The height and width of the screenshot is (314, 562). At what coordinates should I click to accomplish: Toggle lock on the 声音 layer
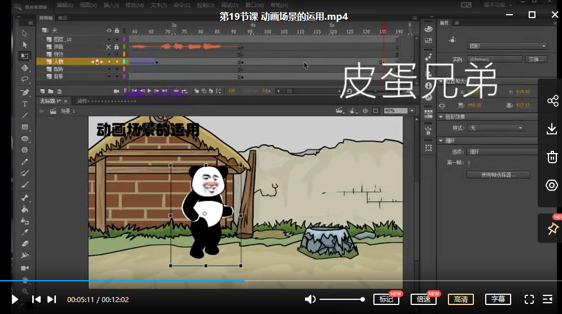tap(116, 47)
